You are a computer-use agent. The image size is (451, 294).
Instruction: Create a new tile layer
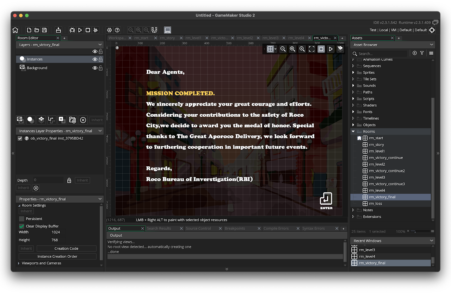41,120
